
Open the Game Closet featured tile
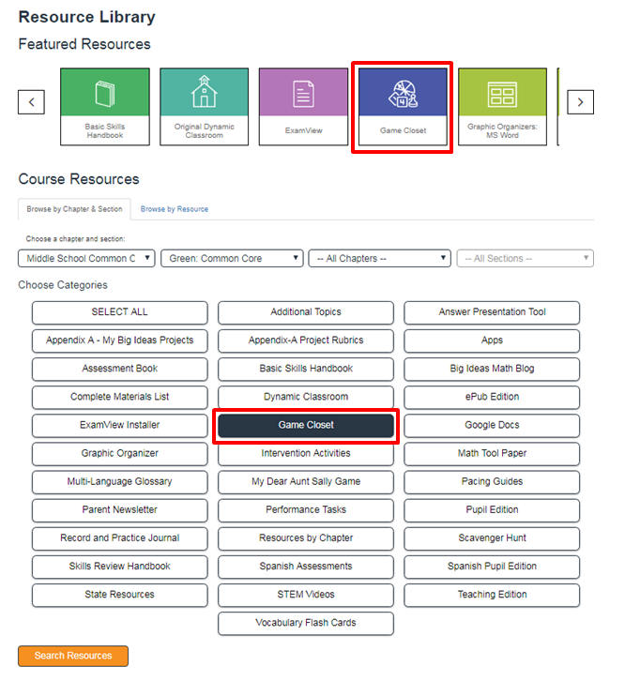[403, 107]
